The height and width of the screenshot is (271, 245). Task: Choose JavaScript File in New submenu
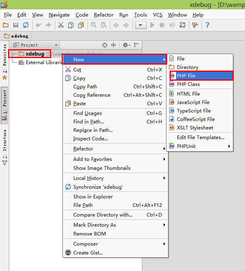point(200,102)
